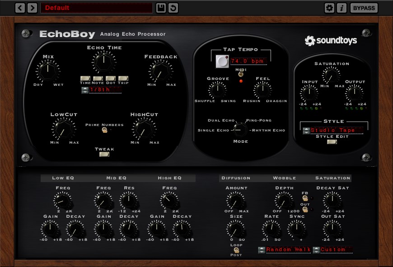
Task: Enable the Trip button under Echo Time
Action: point(123,79)
